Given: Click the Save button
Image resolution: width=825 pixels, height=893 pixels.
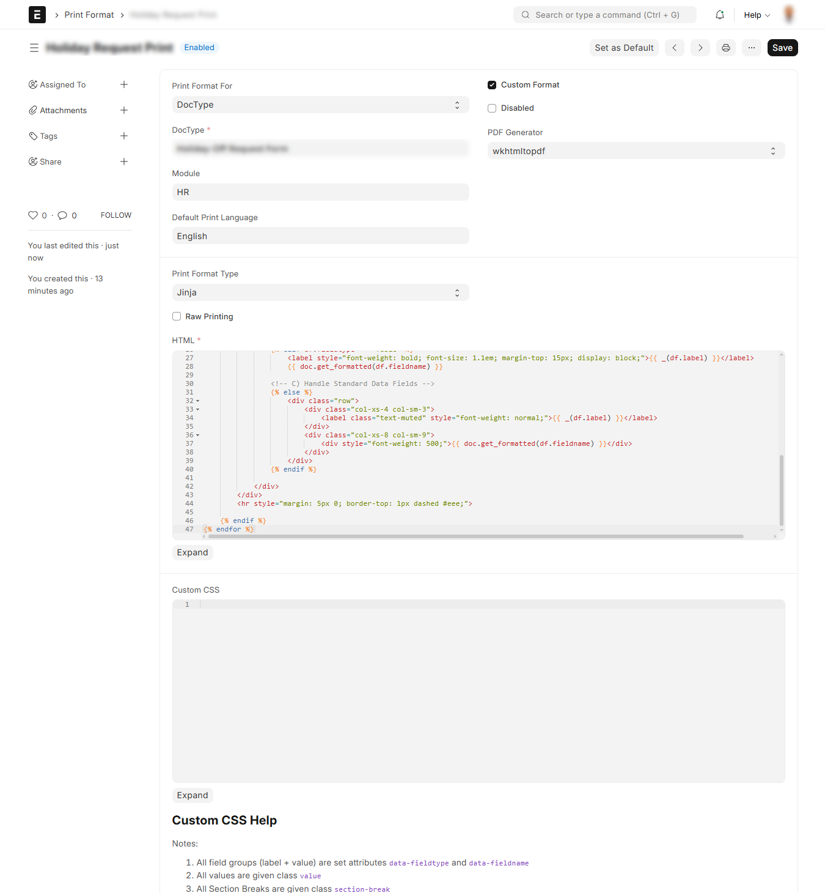Looking at the screenshot, I should (x=782, y=48).
